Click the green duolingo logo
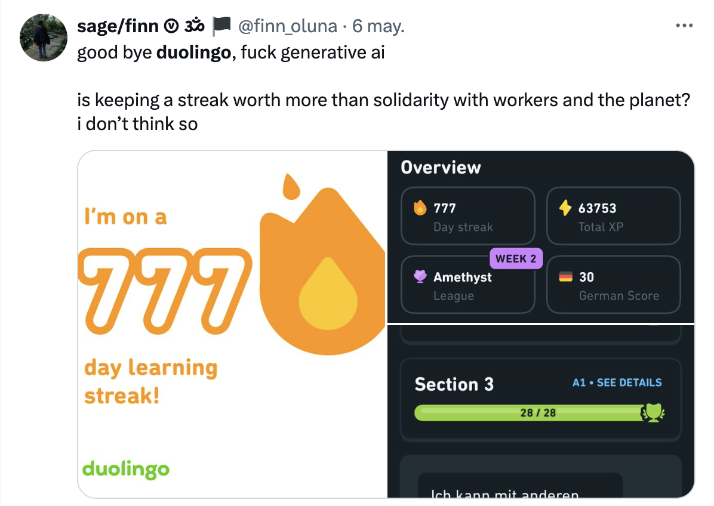 (x=126, y=469)
